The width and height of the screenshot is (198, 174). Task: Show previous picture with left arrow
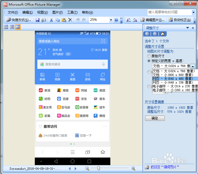pyautogui.click(x=70, y=168)
